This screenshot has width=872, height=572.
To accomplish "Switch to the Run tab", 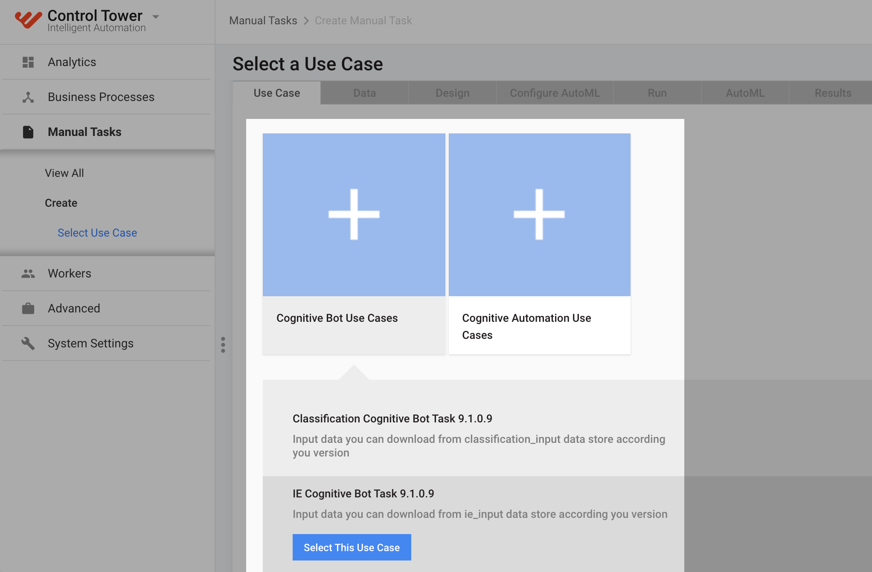I will click(657, 93).
